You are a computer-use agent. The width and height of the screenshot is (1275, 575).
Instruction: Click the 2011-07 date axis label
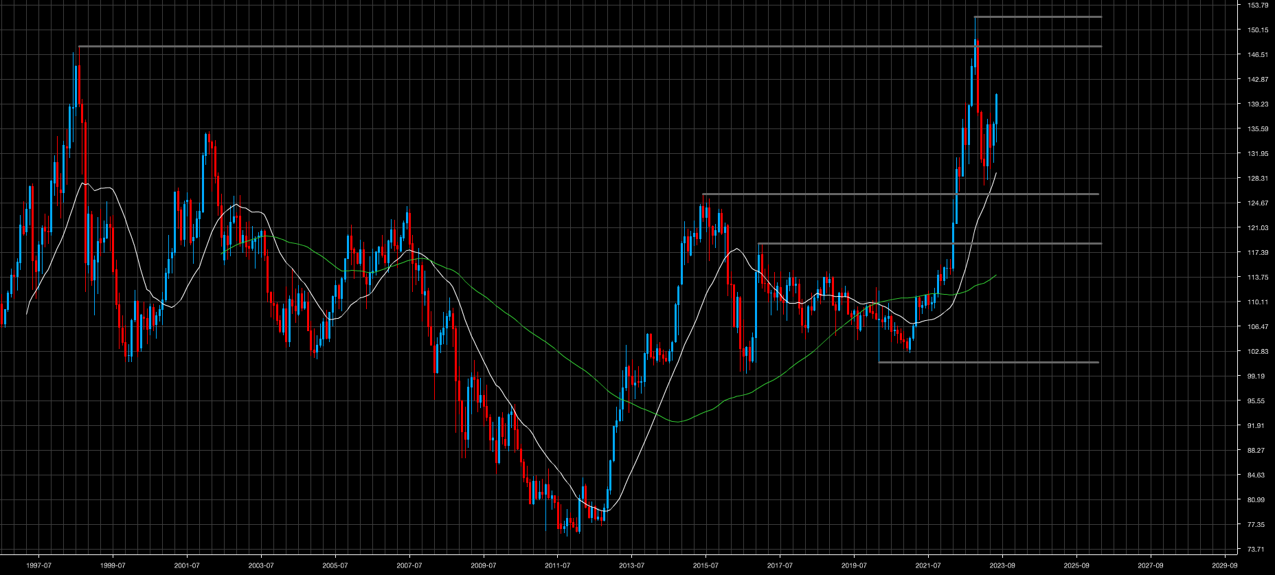tap(558, 566)
